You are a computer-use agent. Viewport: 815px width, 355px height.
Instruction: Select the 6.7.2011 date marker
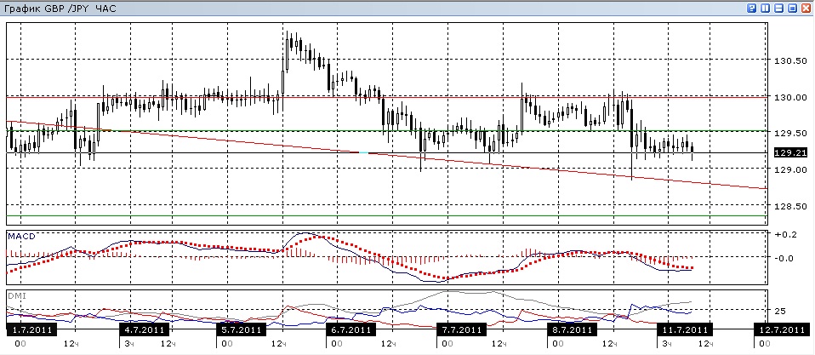pyautogui.click(x=351, y=329)
